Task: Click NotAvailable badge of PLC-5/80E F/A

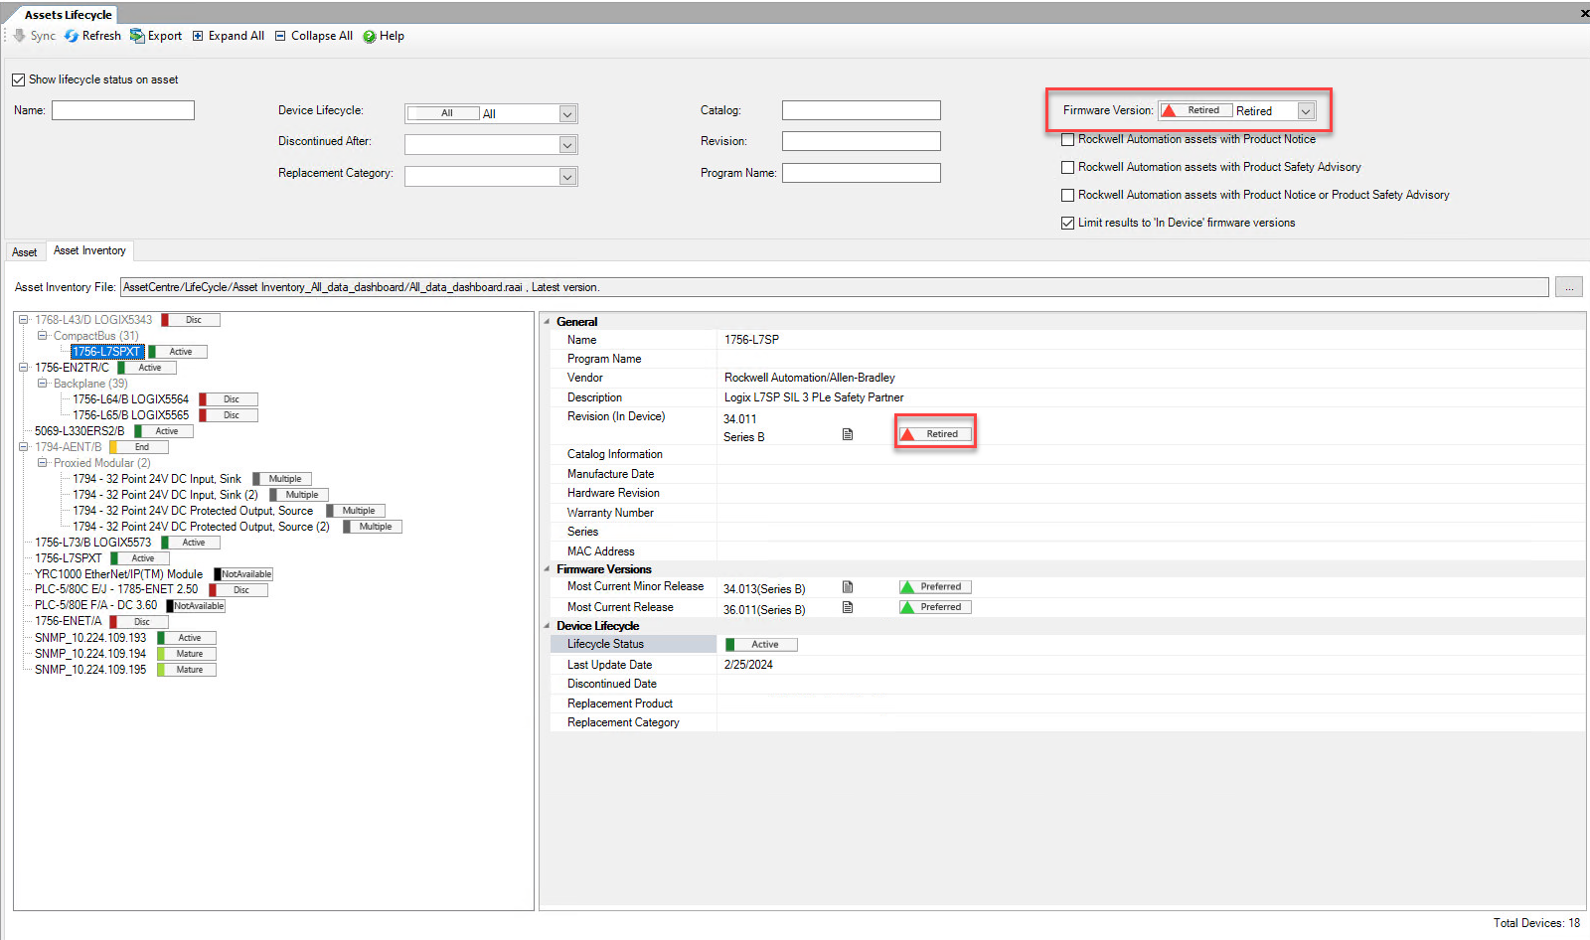Action: tap(196, 606)
